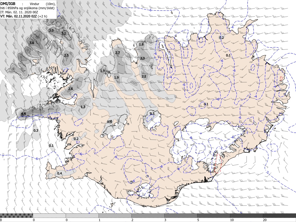
Task: Select the 'hiti í 850hPa og snjókoma' line
Action: [x=27, y=8]
